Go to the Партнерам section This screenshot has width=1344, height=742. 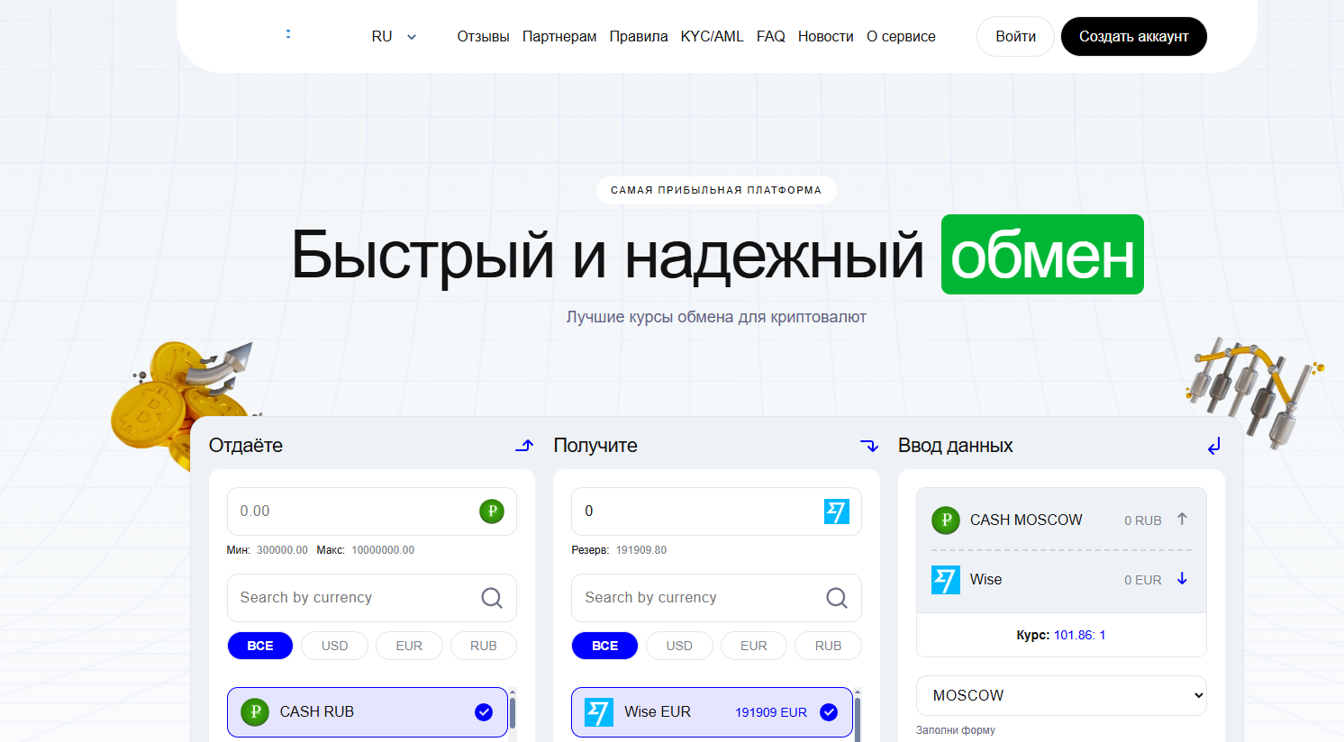pos(559,37)
